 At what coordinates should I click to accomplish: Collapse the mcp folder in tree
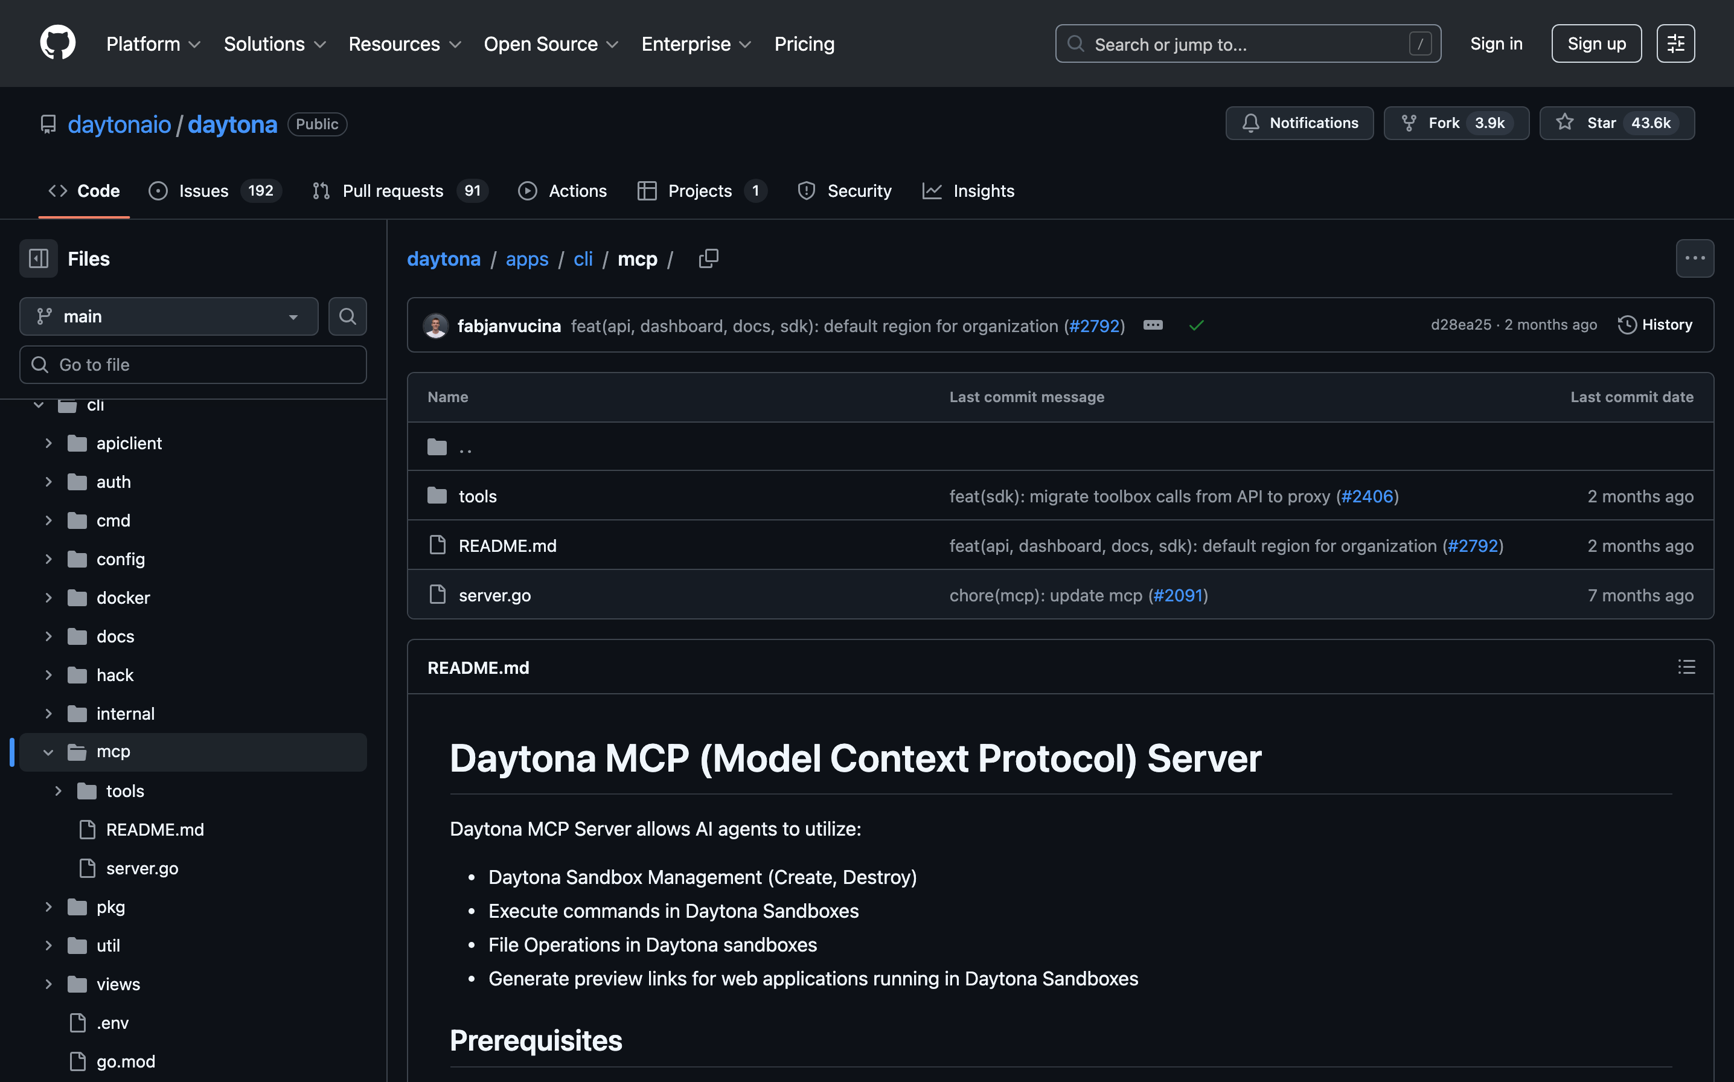point(48,752)
